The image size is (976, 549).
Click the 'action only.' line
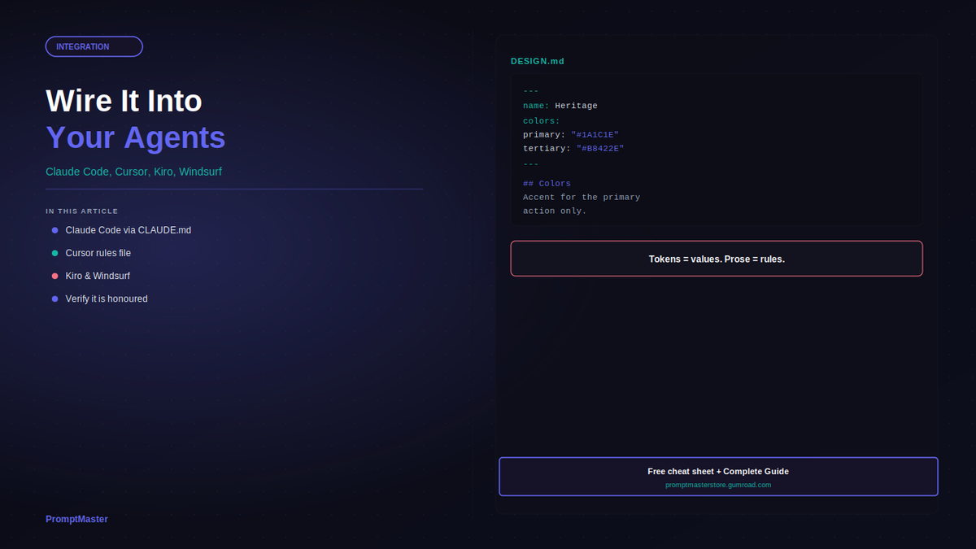pyautogui.click(x=555, y=211)
